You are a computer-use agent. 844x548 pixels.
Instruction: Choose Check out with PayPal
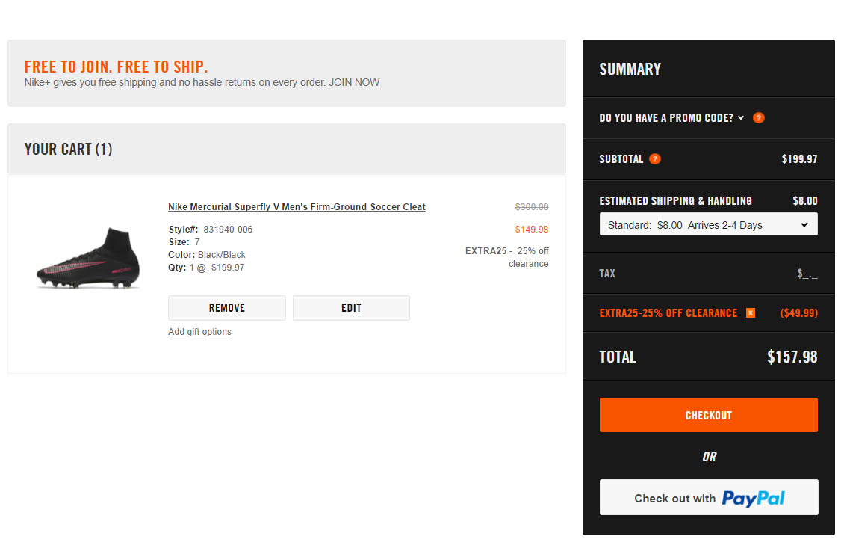pyautogui.click(x=708, y=496)
